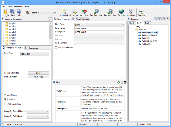Switch to the Data Validation tab
171x127 pixels.
pyautogui.click(x=81, y=19)
